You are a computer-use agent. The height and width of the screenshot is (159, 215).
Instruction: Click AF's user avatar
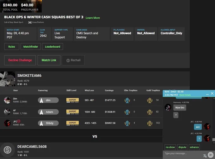tap(7, 112)
